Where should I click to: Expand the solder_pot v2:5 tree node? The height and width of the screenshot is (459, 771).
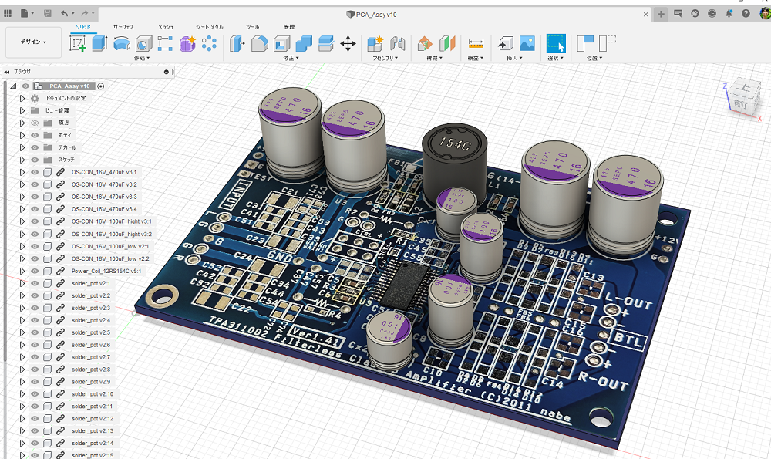[22, 332]
